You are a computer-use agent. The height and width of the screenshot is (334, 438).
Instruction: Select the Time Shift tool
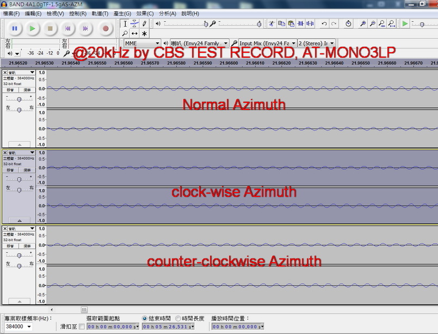[134, 34]
